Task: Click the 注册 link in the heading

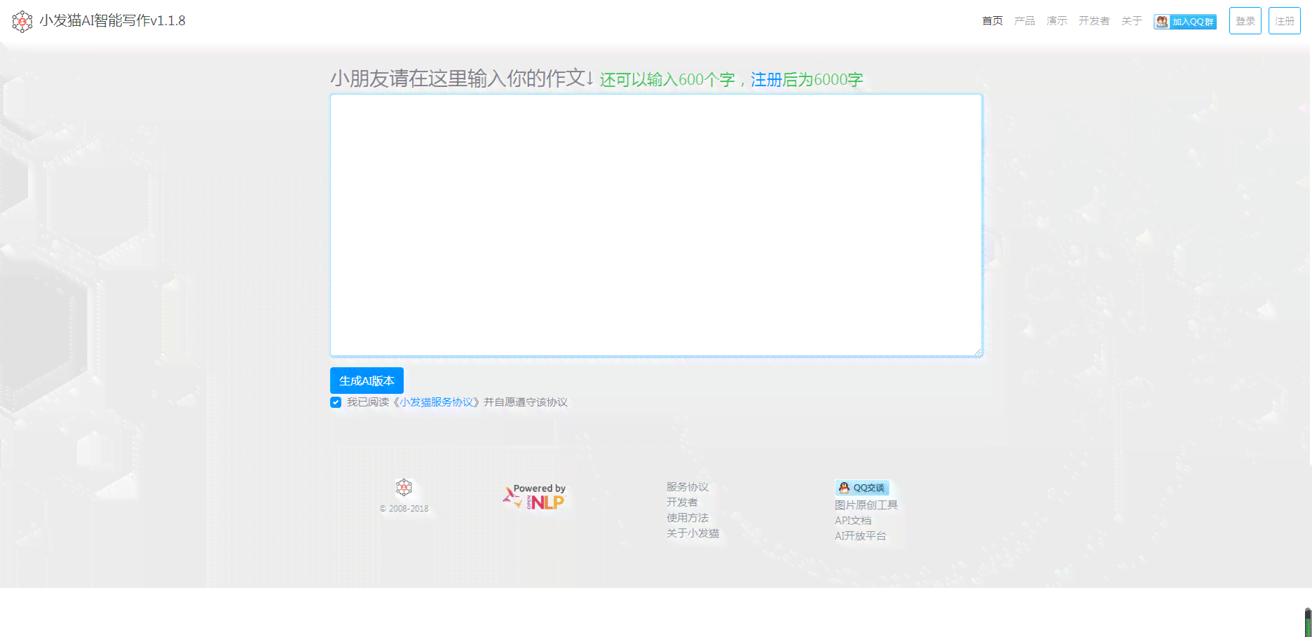Action: tap(766, 80)
